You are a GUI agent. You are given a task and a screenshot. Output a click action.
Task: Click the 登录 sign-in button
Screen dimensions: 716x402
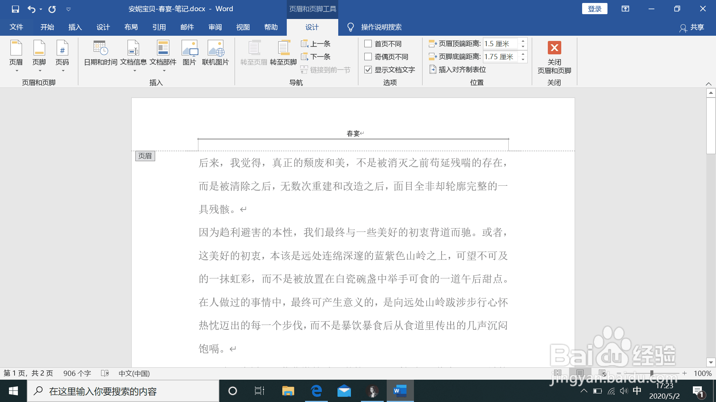click(x=594, y=8)
